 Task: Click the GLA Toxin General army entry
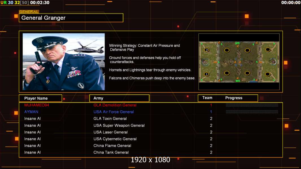tap(110, 119)
